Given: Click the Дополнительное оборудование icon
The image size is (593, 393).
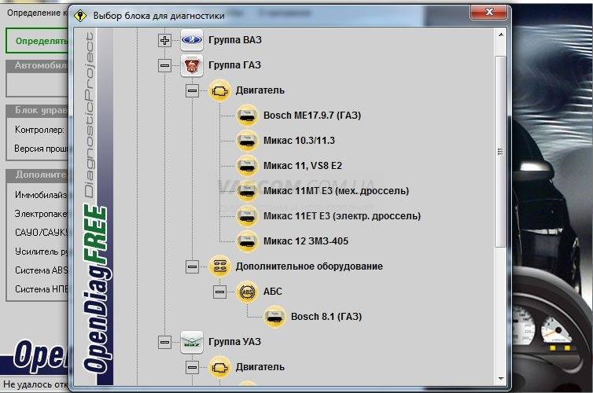Looking at the screenshot, I should [219, 266].
